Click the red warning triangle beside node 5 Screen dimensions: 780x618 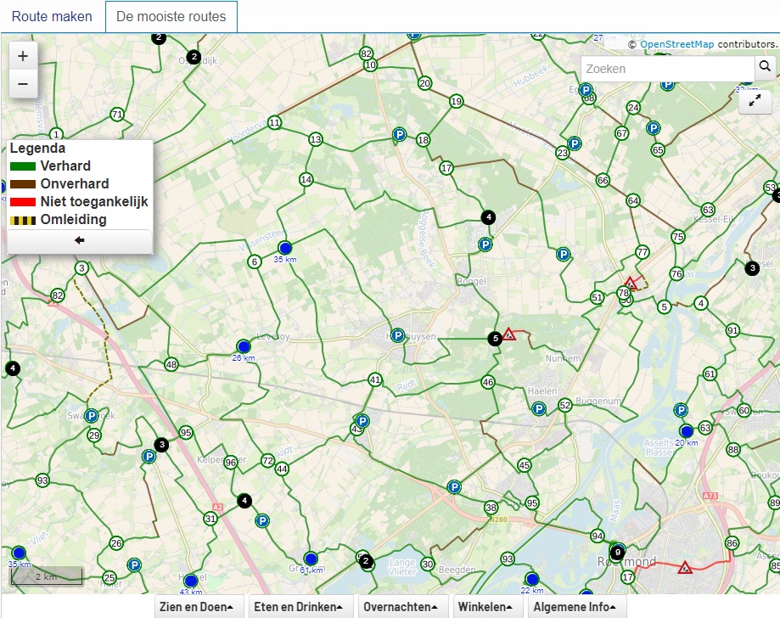(x=509, y=335)
